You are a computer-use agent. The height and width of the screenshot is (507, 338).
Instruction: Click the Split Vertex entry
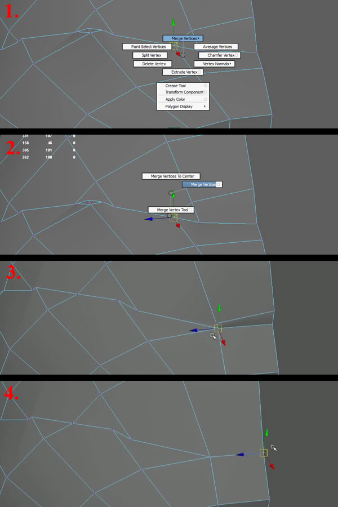150,55
